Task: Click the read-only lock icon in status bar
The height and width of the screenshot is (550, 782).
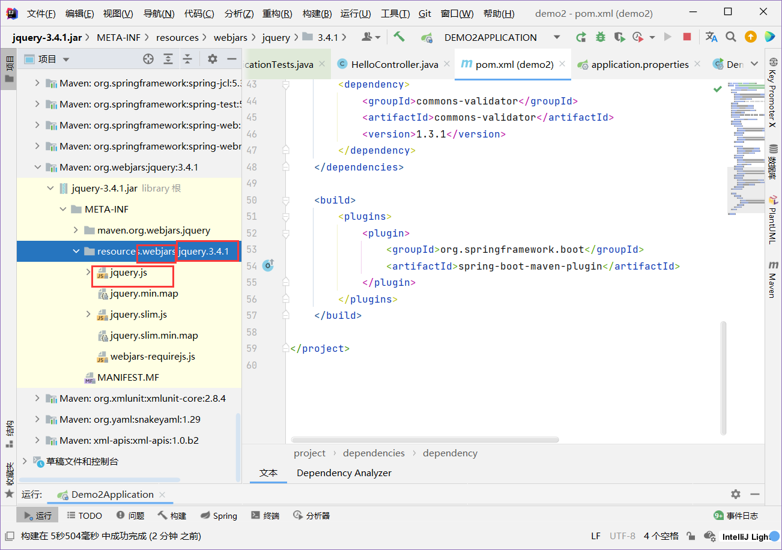Action: click(691, 536)
